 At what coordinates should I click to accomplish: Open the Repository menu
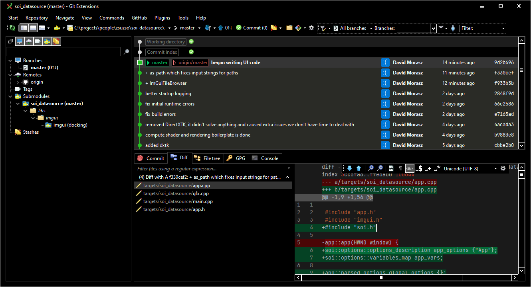pyautogui.click(x=37, y=18)
